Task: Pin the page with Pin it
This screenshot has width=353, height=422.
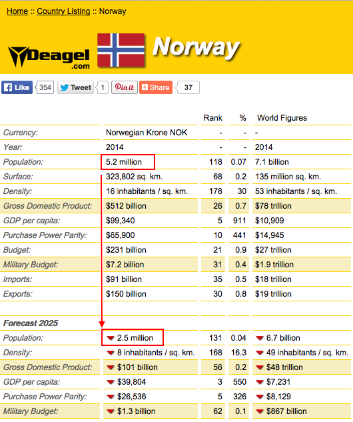Action: pos(125,87)
